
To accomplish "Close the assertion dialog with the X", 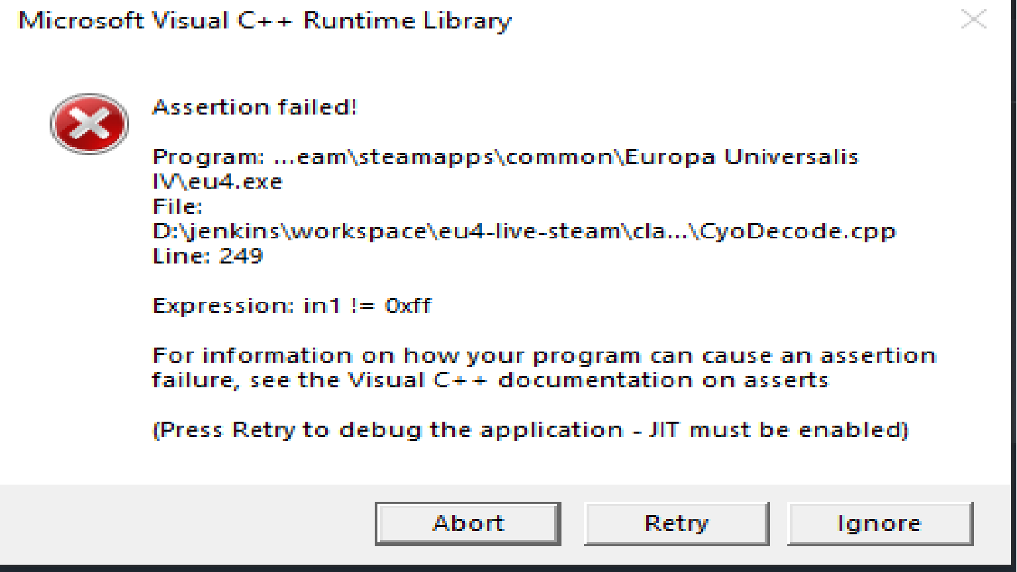I will 973,20.
